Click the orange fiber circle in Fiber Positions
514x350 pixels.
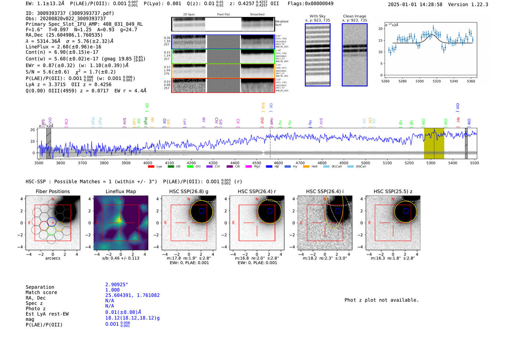(x=59, y=226)
